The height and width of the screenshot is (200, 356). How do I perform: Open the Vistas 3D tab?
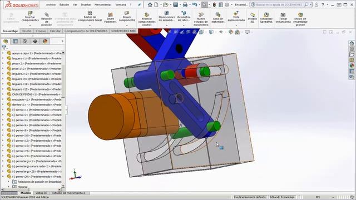tap(41, 193)
